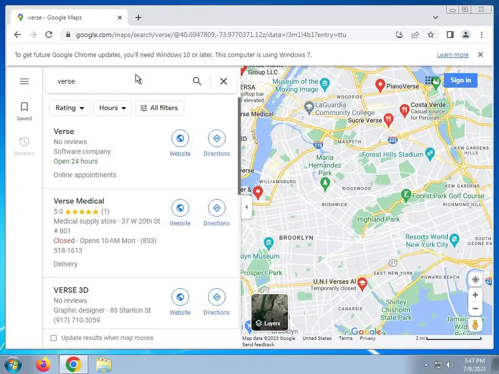
Task: Open Website for VERSE 3D
Action: click(x=180, y=302)
